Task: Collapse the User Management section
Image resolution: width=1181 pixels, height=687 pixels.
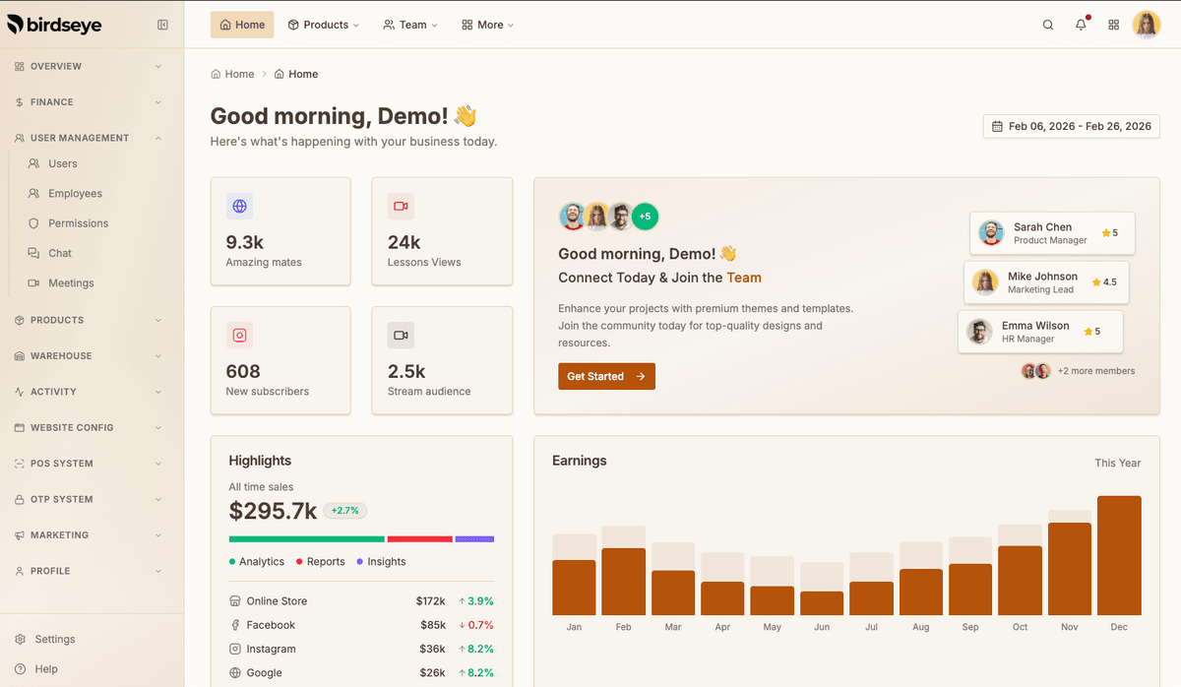Action: tap(89, 138)
